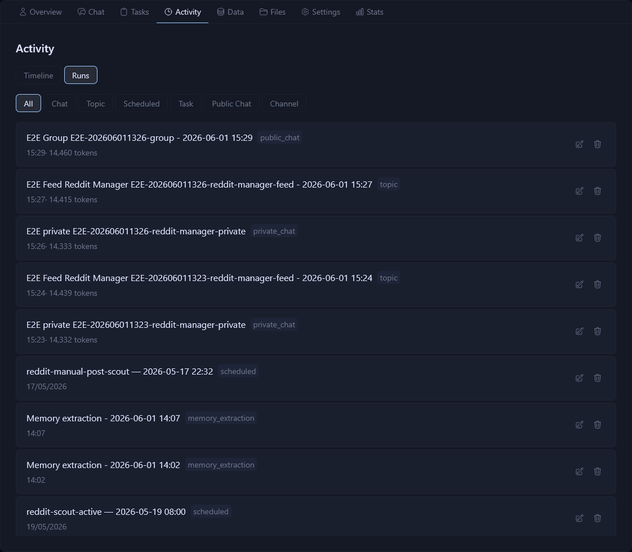The height and width of the screenshot is (552, 632).
Task: Filter runs by Channel
Action: (284, 104)
